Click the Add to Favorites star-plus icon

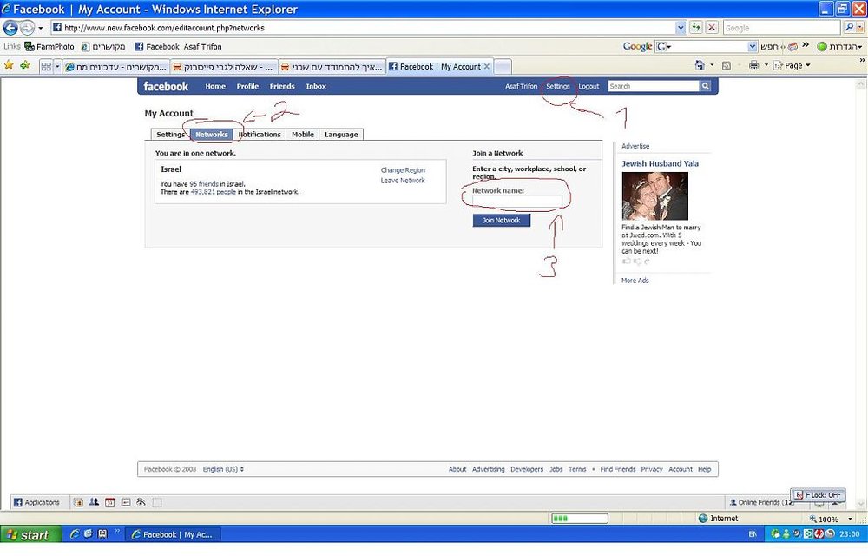point(24,65)
